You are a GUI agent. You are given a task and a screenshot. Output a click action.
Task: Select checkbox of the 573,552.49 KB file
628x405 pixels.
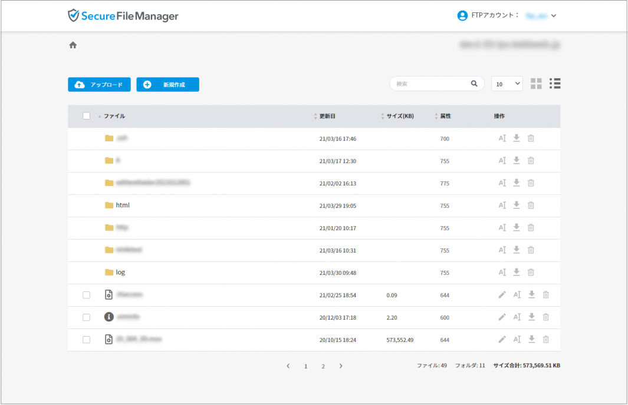pos(86,340)
